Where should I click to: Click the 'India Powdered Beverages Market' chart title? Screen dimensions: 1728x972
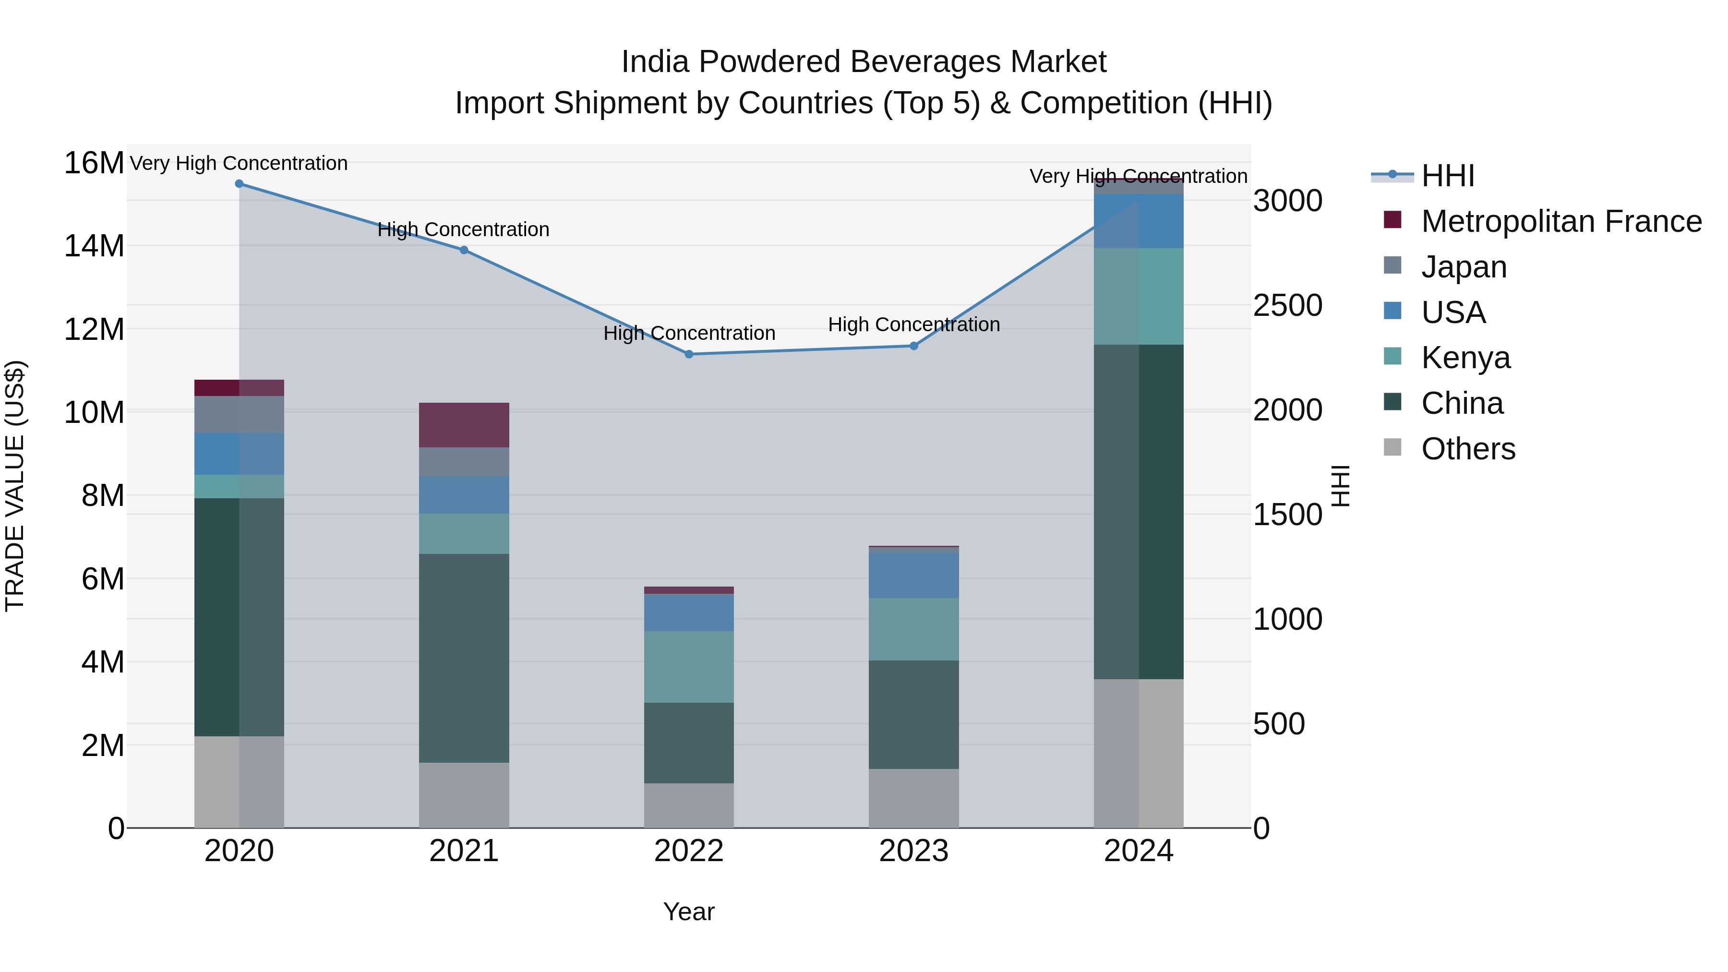[x=864, y=62]
